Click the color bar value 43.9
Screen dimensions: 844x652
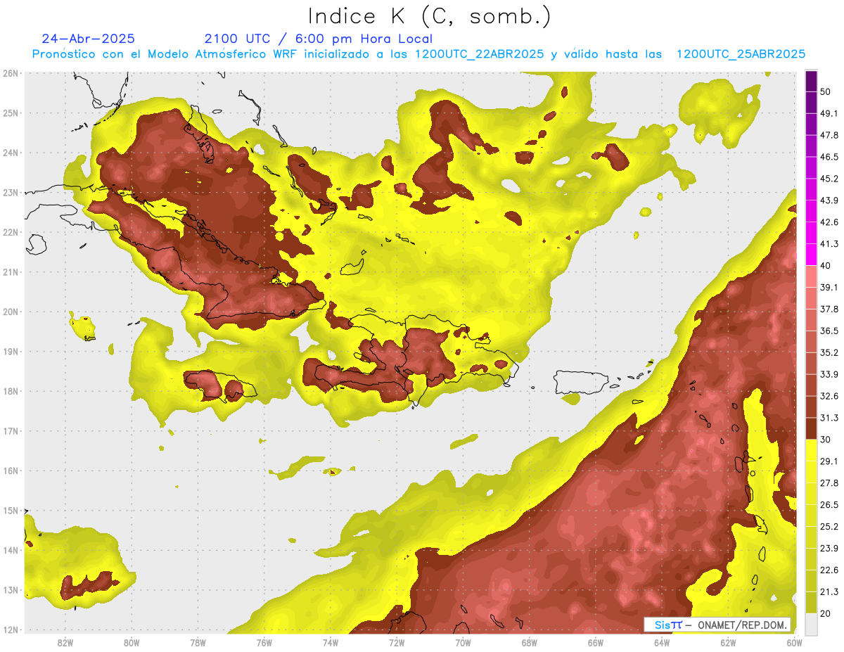[830, 200]
